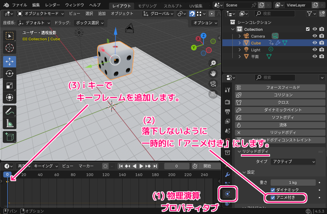Viewport: 327px width, 214px height.
Task: Disable the ダイナミック checkbox
Action: (272, 190)
